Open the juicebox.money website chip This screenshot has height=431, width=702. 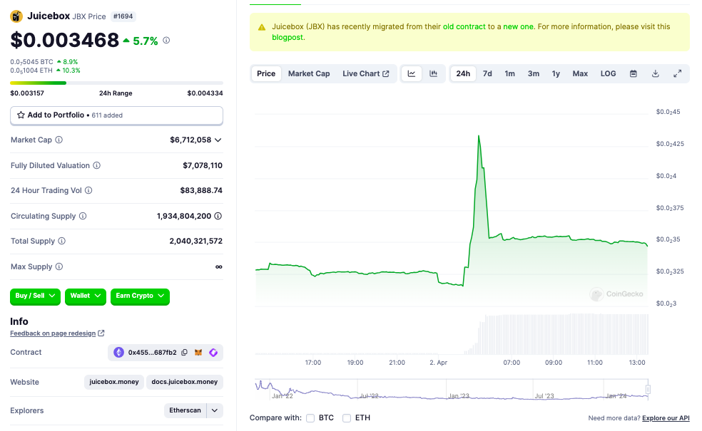114,382
